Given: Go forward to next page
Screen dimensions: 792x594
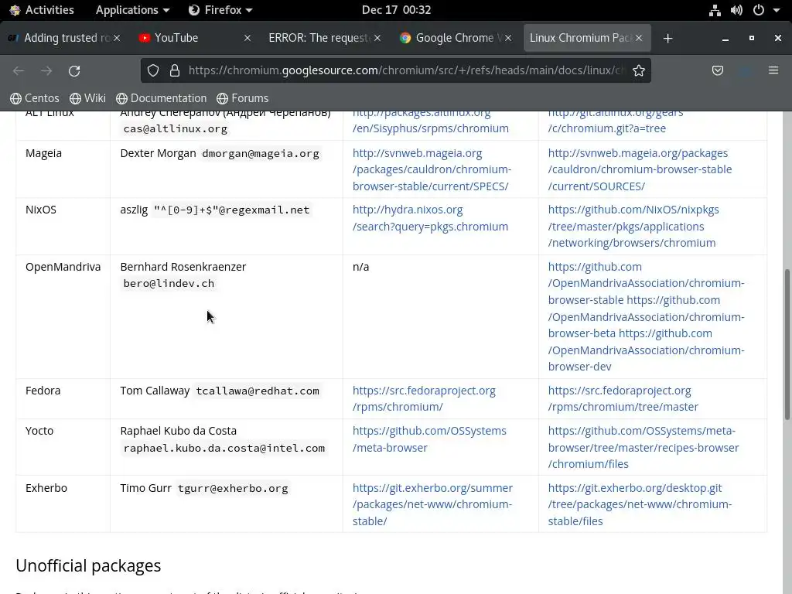Looking at the screenshot, I should tap(46, 70).
